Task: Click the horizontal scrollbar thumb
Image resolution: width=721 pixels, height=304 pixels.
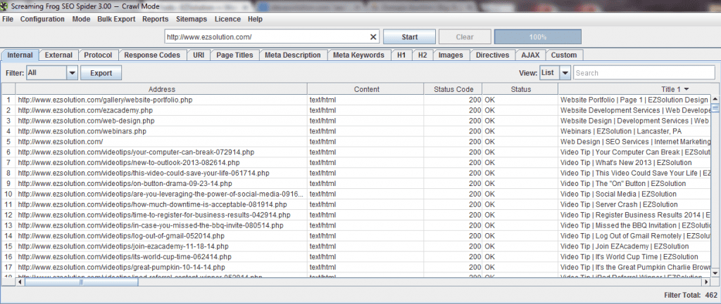Action: (x=82, y=282)
